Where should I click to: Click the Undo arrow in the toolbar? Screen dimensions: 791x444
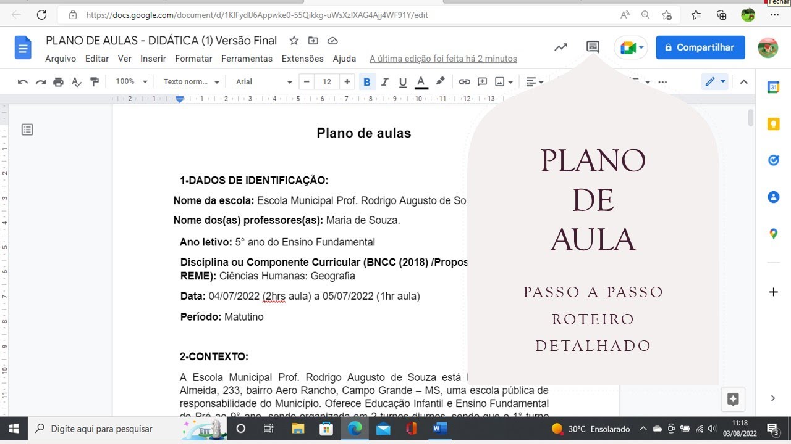23,81
